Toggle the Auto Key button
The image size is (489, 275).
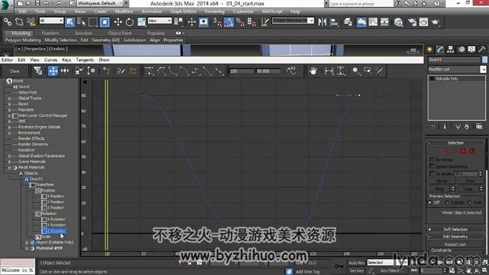pos(356,263)
